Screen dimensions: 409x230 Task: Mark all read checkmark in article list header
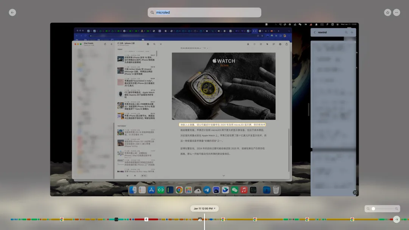tap(148, 44)
